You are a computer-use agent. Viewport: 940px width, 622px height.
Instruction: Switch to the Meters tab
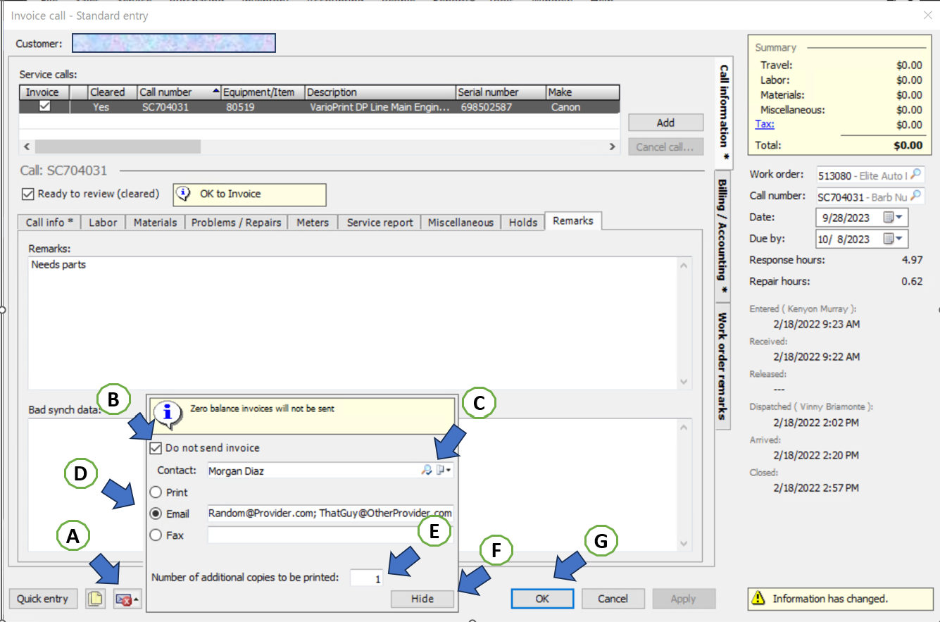click(312, 222)
